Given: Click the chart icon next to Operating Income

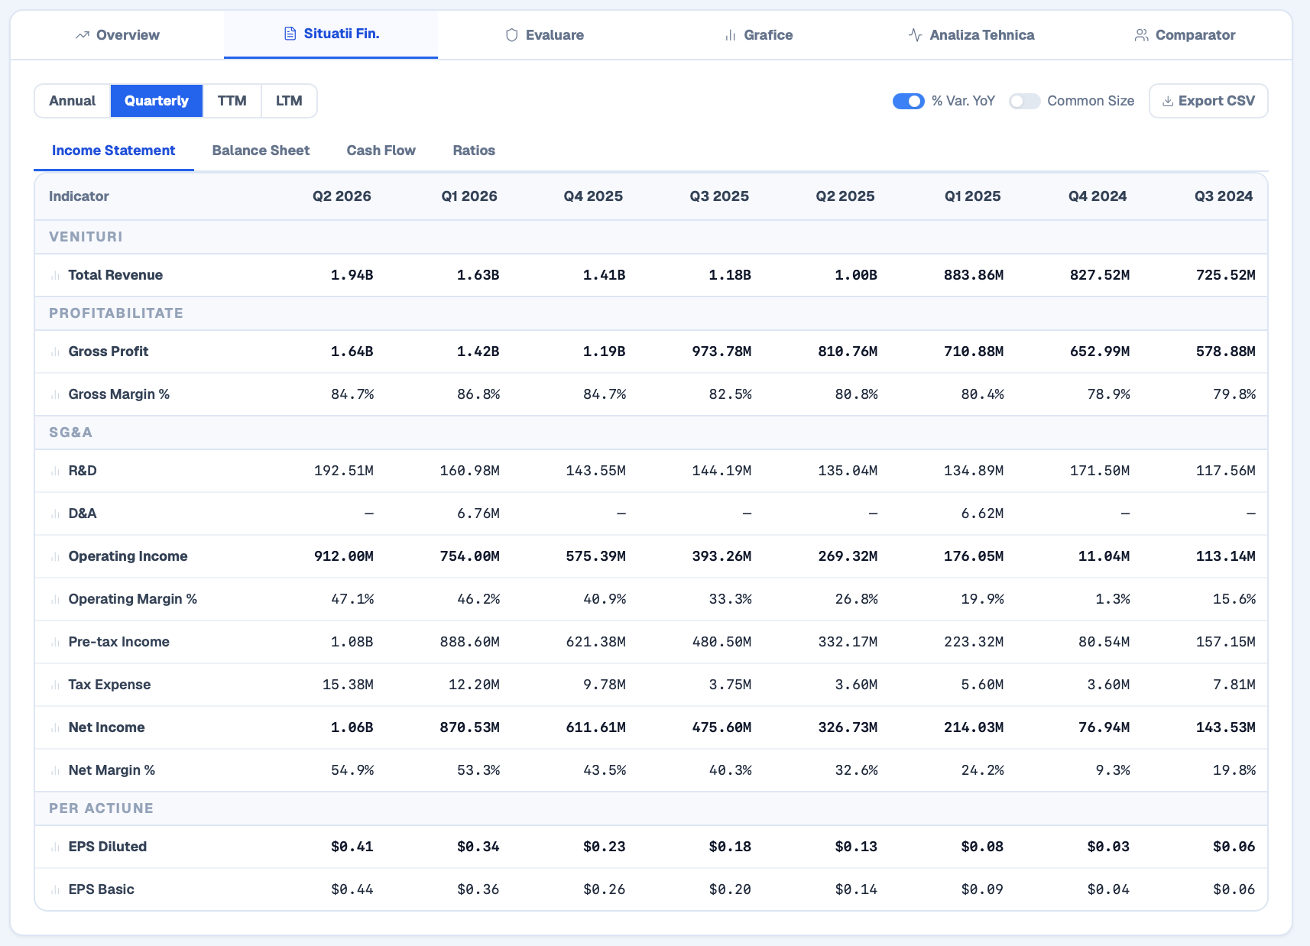Looking at the screenshot, I should (x=55, y=557).
